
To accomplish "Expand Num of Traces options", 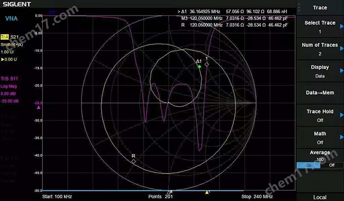I will [x=320, y=49].
